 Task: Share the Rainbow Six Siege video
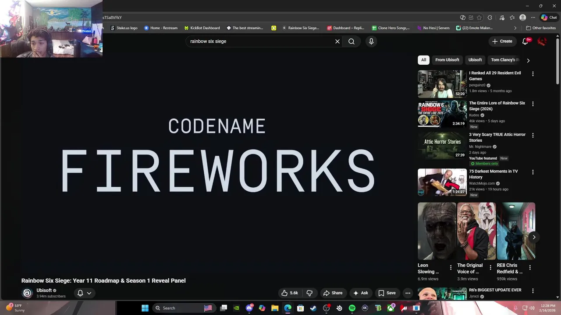333,293
